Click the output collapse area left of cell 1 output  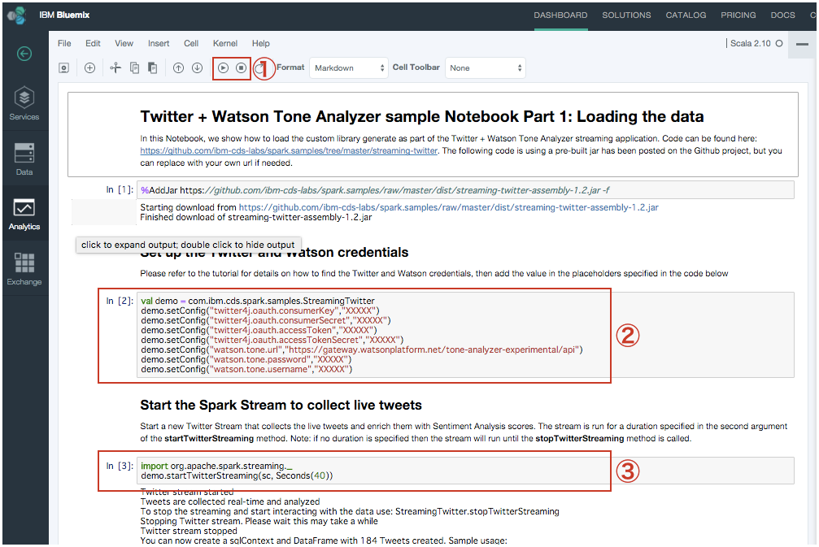(x=104, y=212)
